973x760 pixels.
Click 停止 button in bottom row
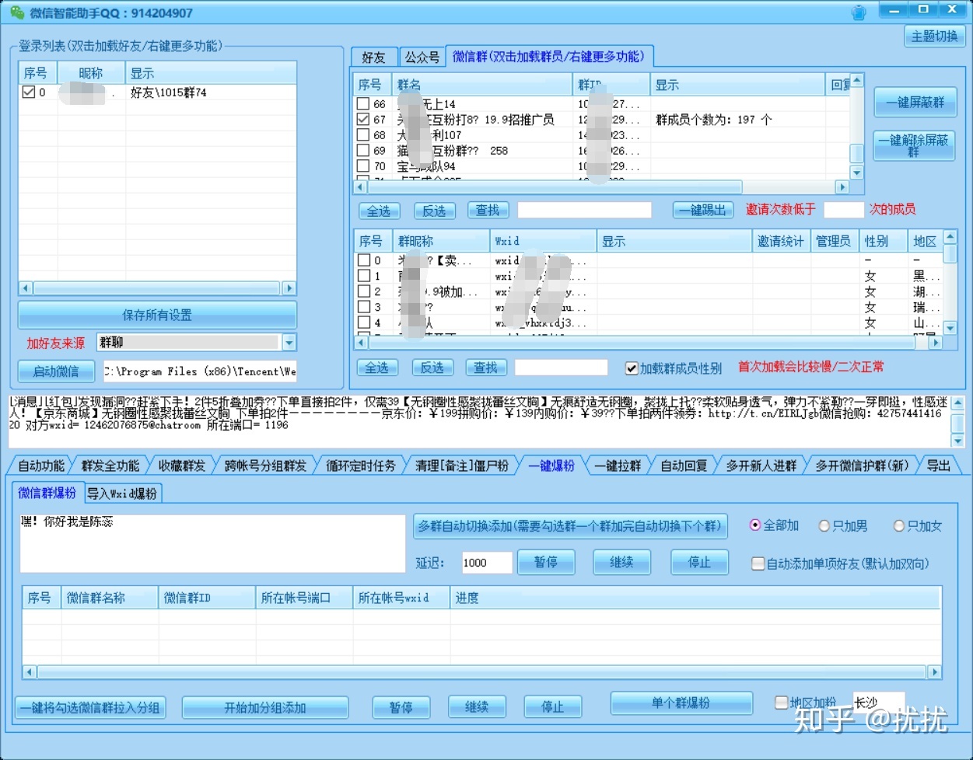(x=553, y=707)
